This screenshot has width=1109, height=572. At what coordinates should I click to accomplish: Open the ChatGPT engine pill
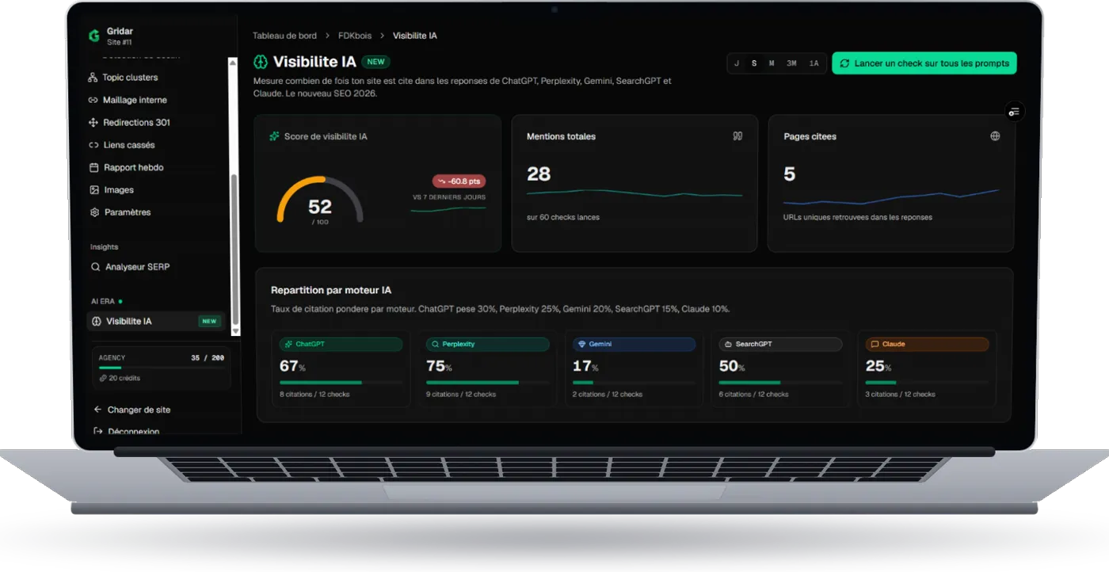click(x=341, y=345)
